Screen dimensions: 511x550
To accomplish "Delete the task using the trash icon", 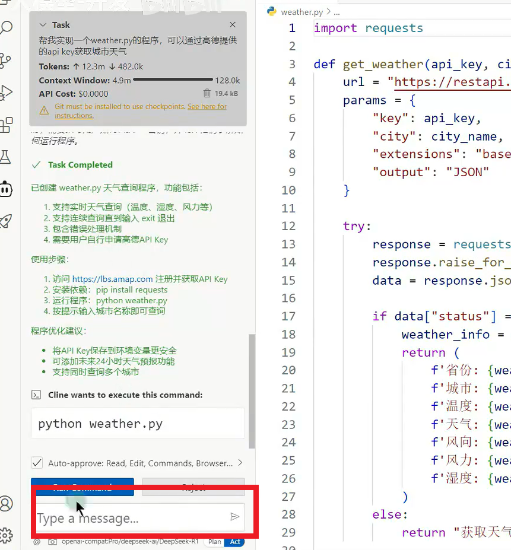I will pos(207,93).
